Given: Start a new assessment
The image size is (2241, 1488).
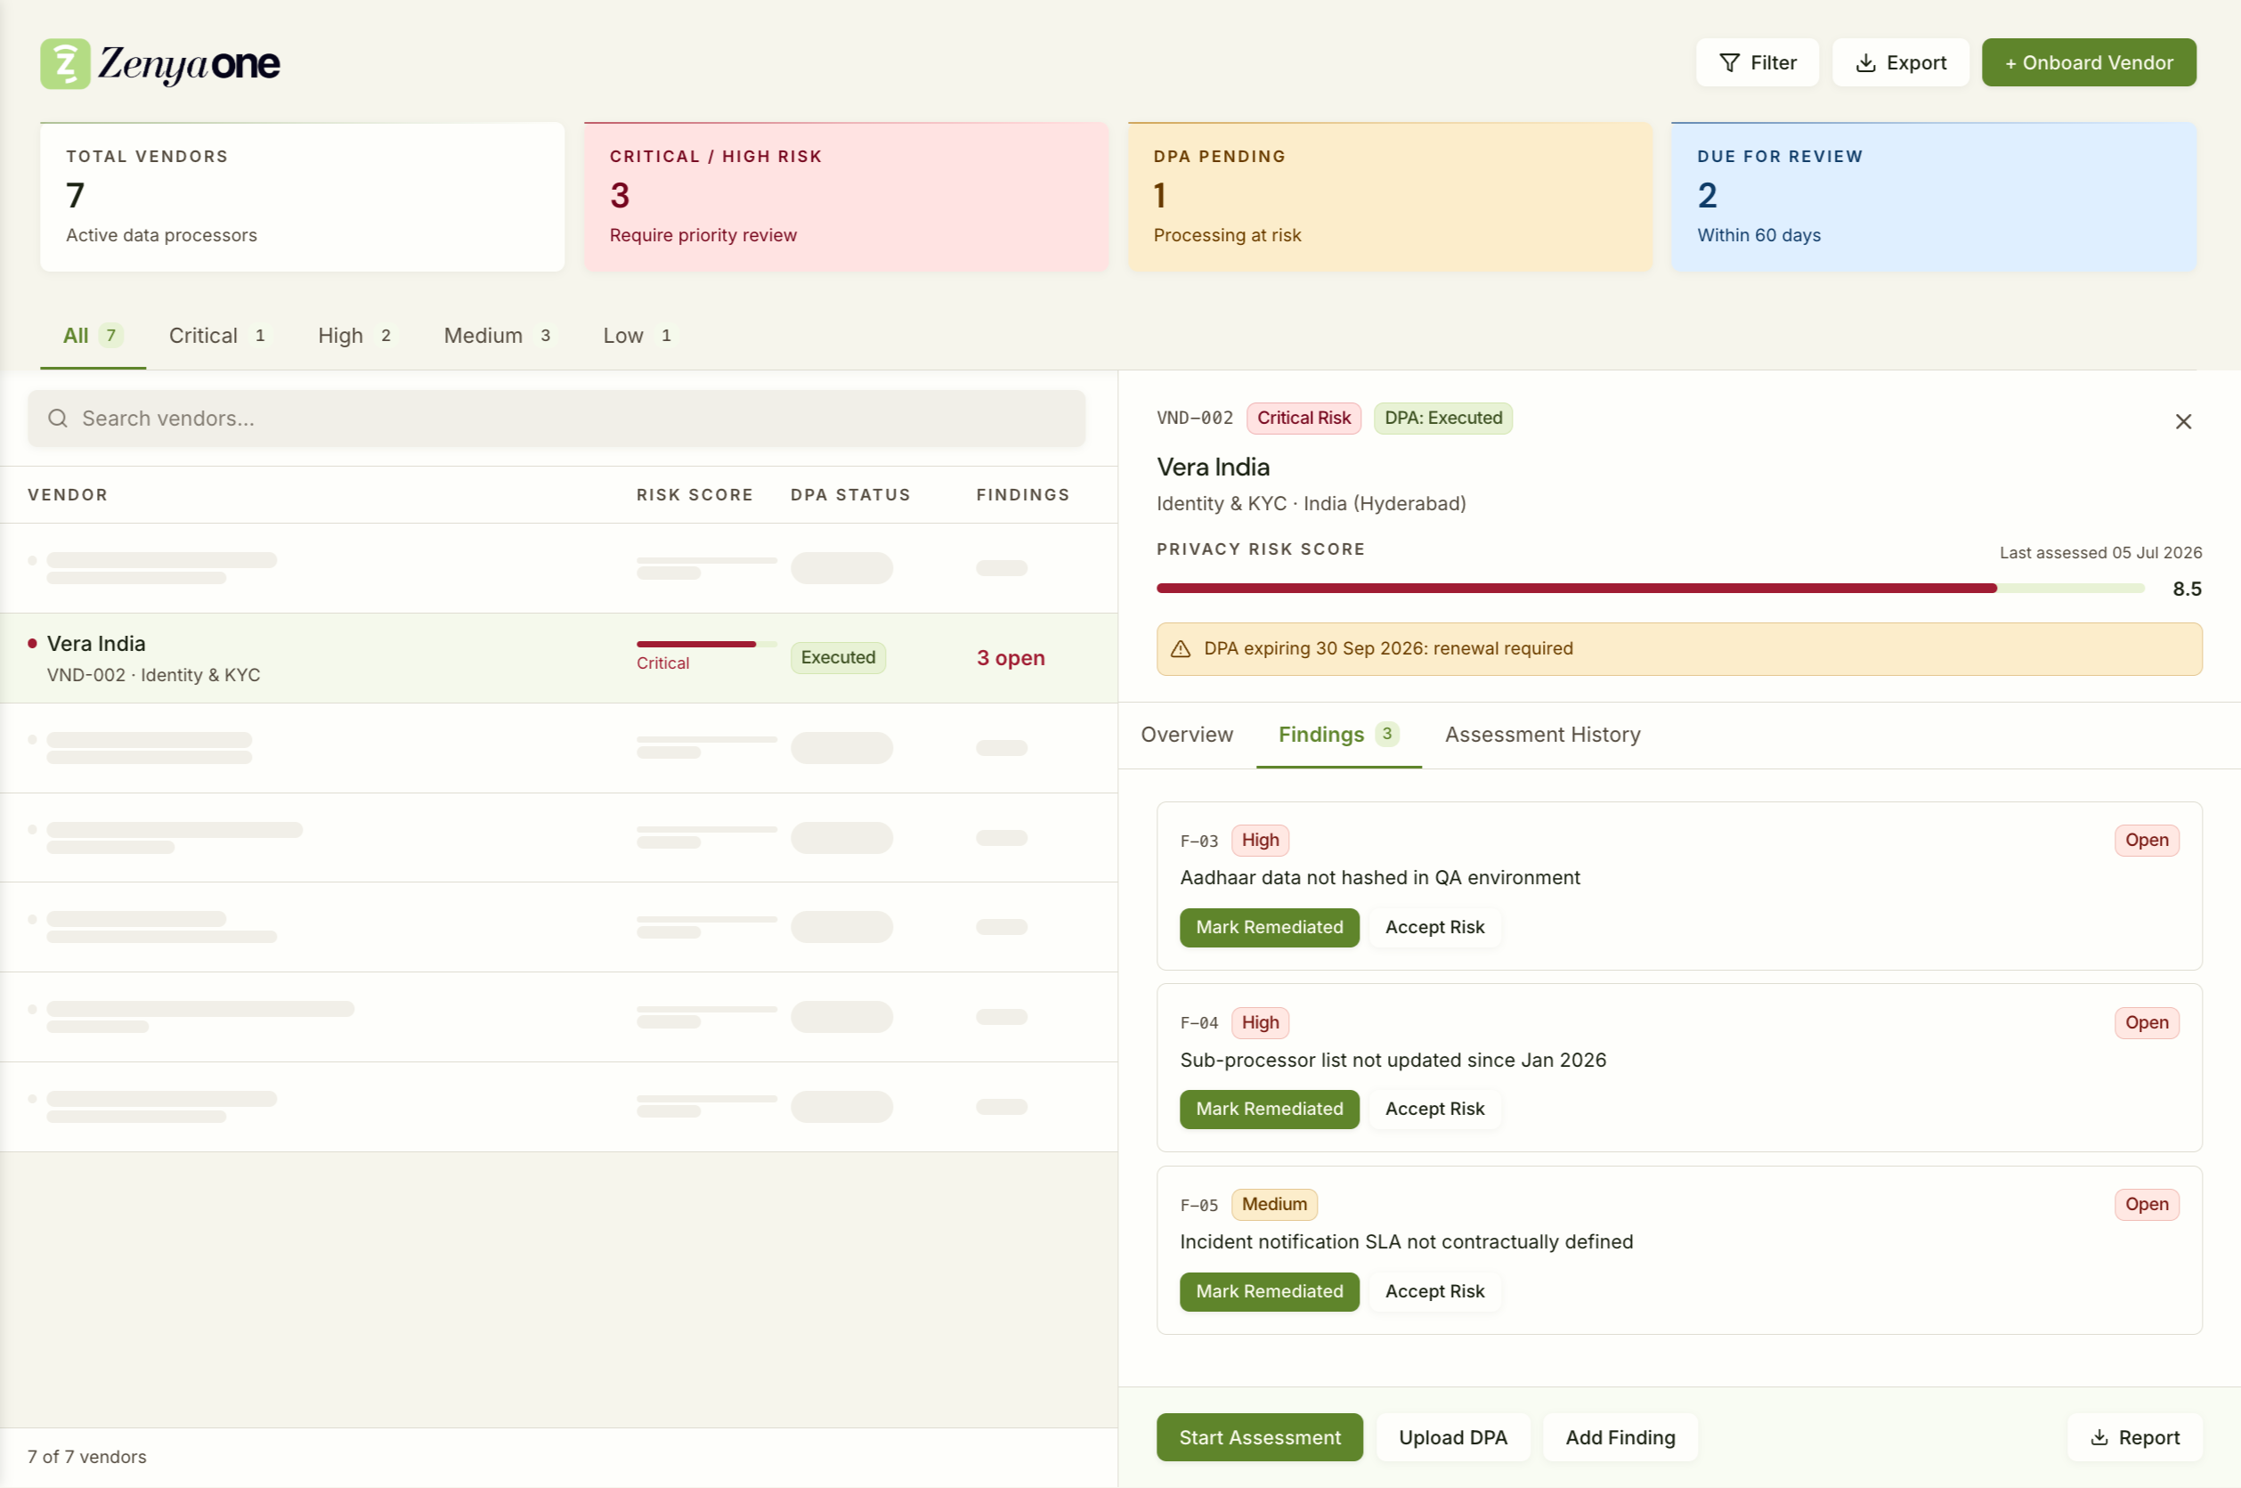Looking at the screenshot, I should (x=1259, y=1438).
